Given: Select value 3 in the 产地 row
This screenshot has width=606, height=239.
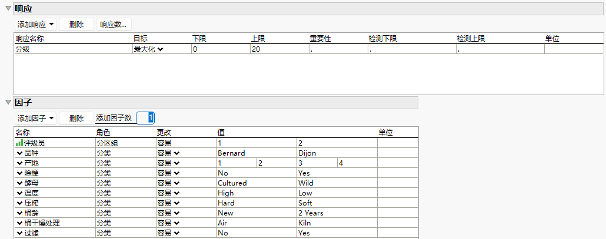Looking at the screenshot, I should tap(317, 163).
